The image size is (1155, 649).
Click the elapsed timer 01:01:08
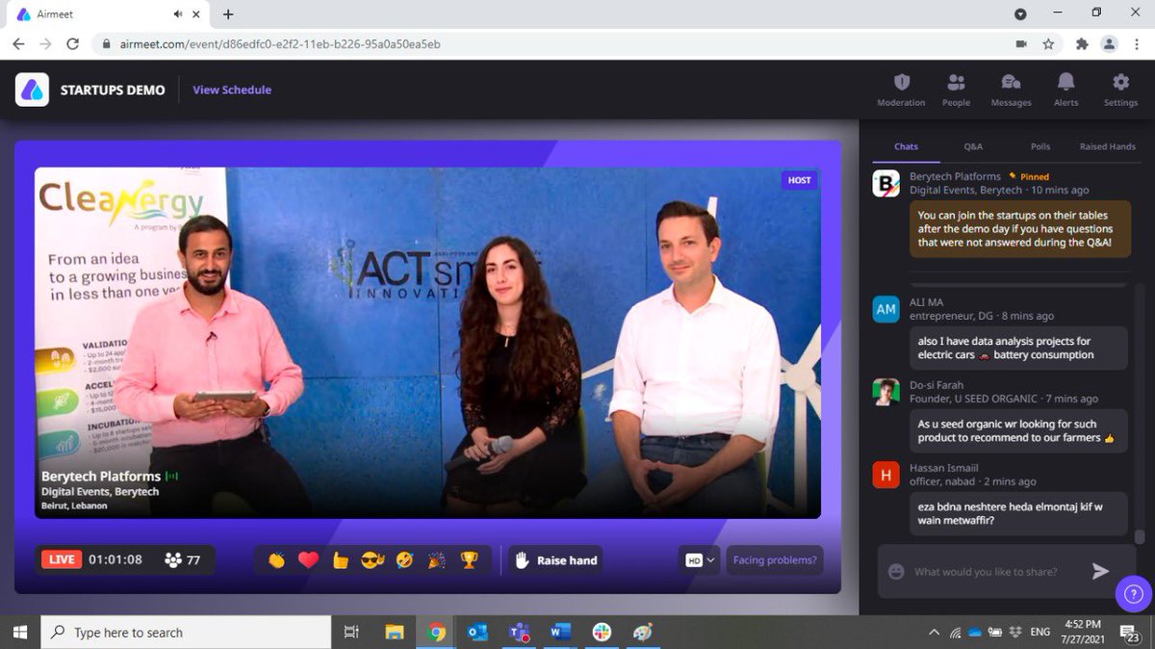(x=115, y=560)
